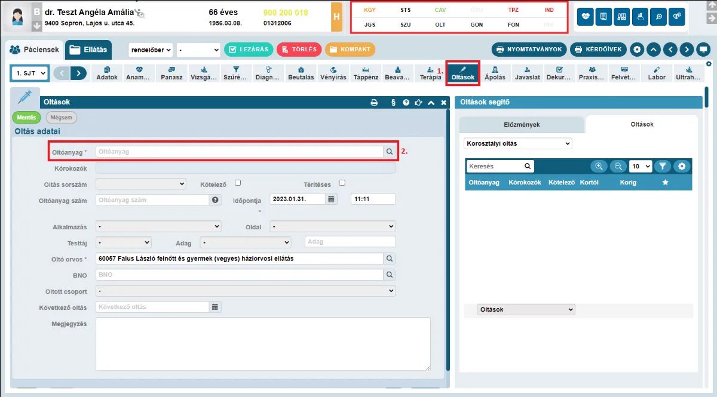Open the binders archive icon button
The width and height of the screenshot is (717, 397).
[x=622, y=17]
